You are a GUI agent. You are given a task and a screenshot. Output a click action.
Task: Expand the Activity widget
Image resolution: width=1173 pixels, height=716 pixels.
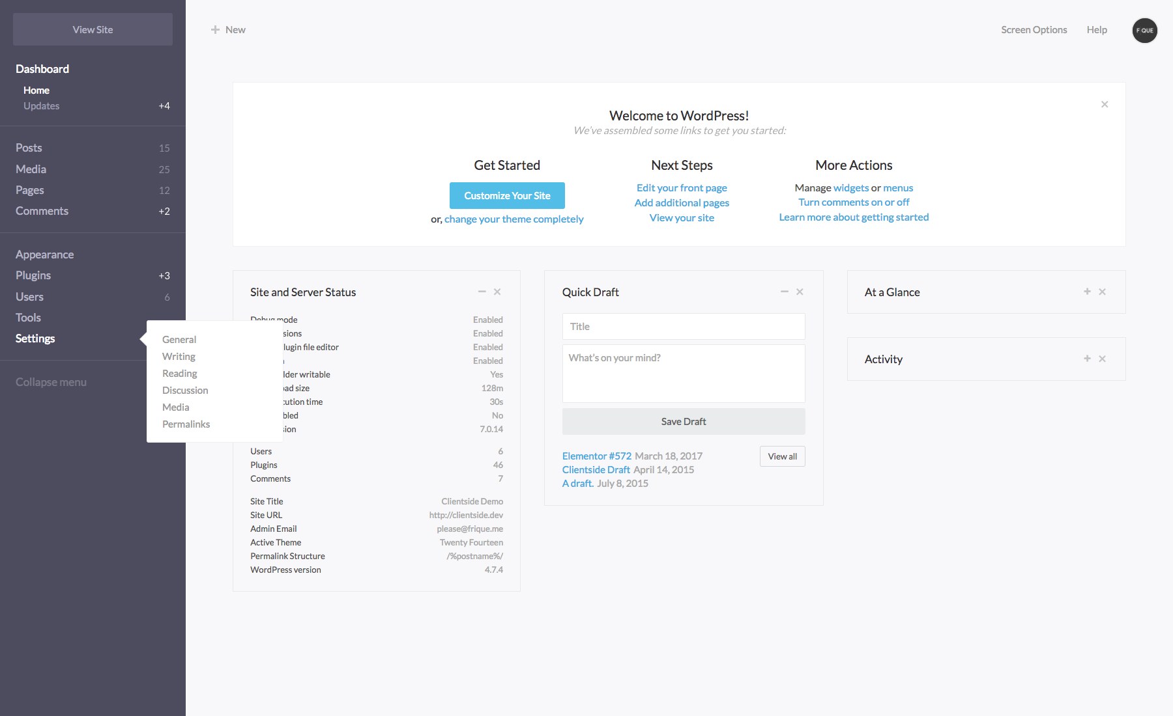(x=1087, y=359)
